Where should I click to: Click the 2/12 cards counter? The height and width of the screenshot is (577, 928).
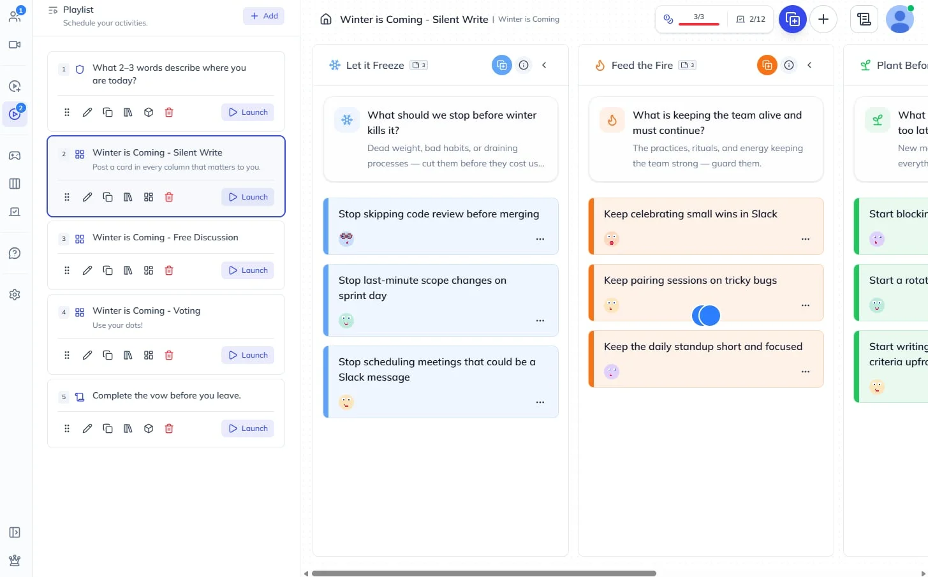point(751,19)
